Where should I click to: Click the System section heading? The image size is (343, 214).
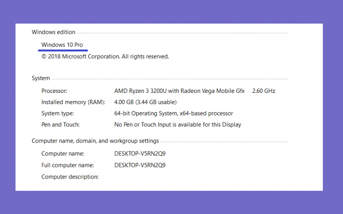click(x=41, y=78)
